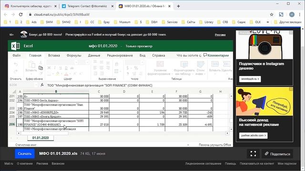Bookmark this page with the star icon

coord(272,15)
